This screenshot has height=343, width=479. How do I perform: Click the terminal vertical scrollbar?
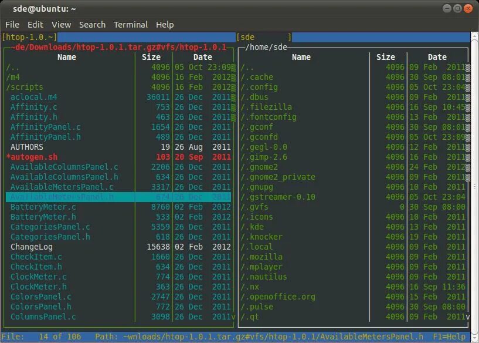pyautogui.click(x=474, y=186)
